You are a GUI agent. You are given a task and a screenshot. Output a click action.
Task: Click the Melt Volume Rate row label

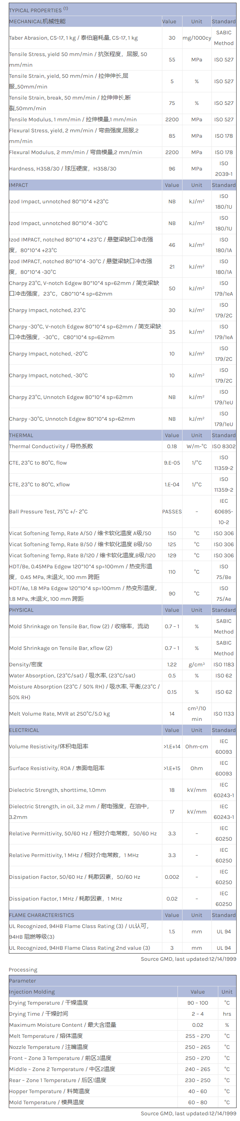pyautogui.click(x=59, y=714)
